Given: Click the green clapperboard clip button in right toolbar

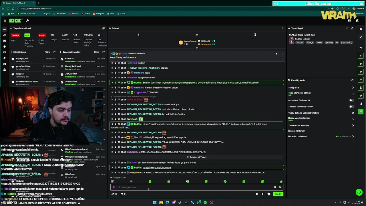Looking at the screenshot, I should (x=361, y=112).
